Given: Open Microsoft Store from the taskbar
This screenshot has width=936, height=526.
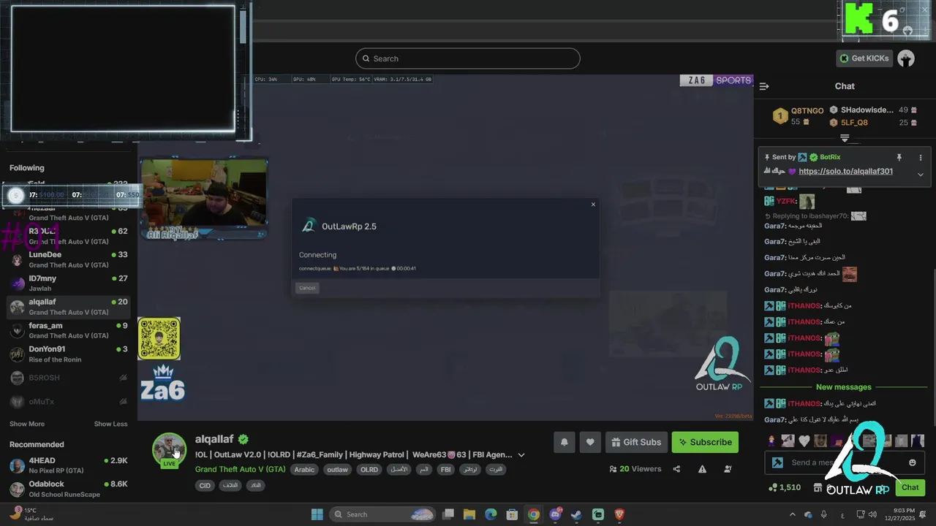Looking at the screenshot, I should 512,514.
